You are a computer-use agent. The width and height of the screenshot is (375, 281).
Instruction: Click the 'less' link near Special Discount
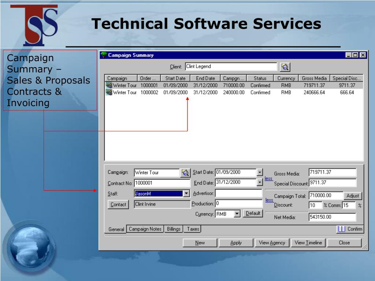(x=268, y=179)
